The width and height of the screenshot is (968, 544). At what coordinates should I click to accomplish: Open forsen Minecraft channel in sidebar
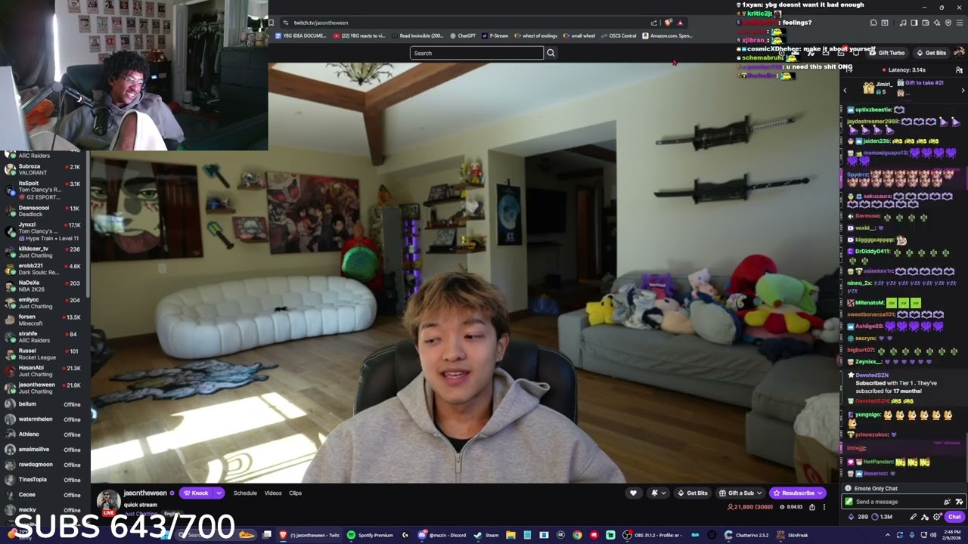tap(45, 320)
